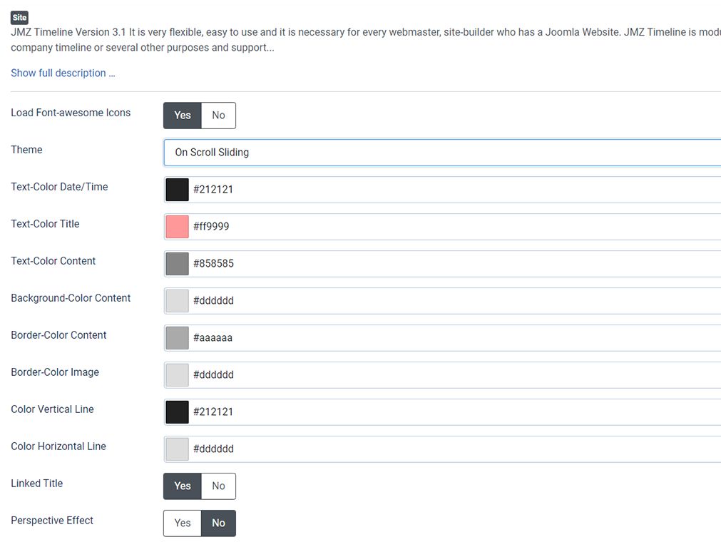The height and width of the screenshot is (542, 721).
Task: Click the Color Vertical Line swatch
Action: (x=177, y=412)
